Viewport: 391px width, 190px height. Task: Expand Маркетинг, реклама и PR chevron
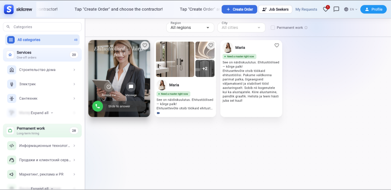point(74,174)
